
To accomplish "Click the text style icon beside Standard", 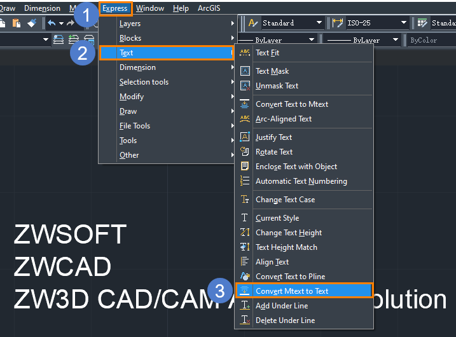I will coord(253,23).
